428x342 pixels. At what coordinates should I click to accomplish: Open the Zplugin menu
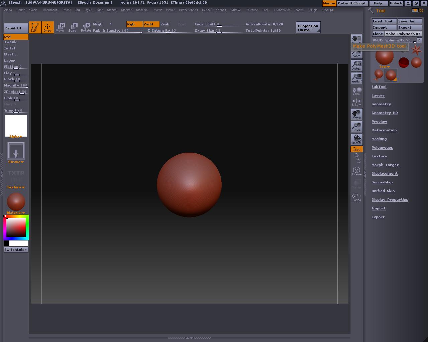(312, 10)
